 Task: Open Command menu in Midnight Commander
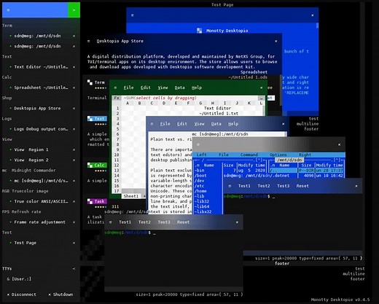coord(249,155)
